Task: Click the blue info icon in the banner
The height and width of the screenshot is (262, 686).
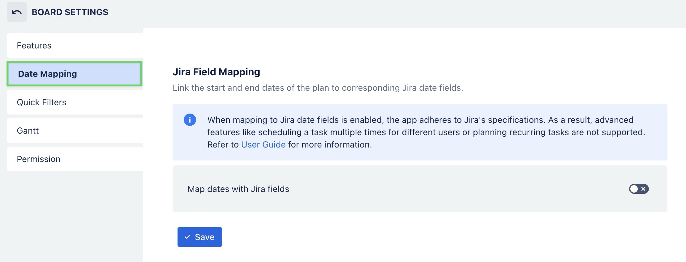Action: click(x=190, y=120)
